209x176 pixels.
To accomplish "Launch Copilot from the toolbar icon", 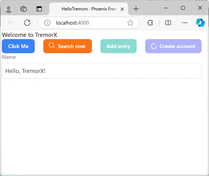I will tap(200, 23).
